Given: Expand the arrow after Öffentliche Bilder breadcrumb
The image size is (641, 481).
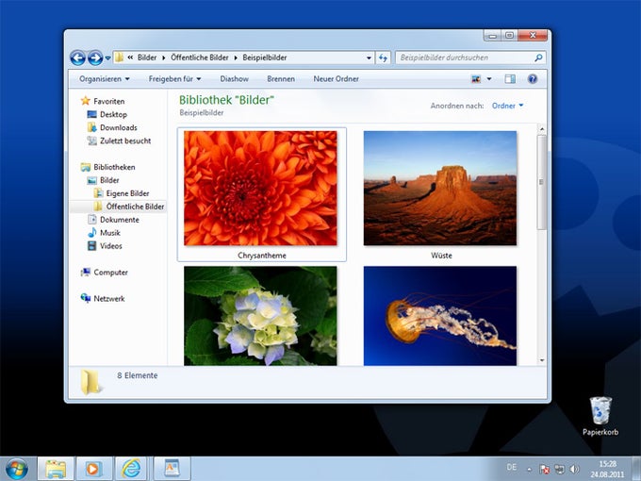Looking at the screenshot, I should (x=236, y=58).
